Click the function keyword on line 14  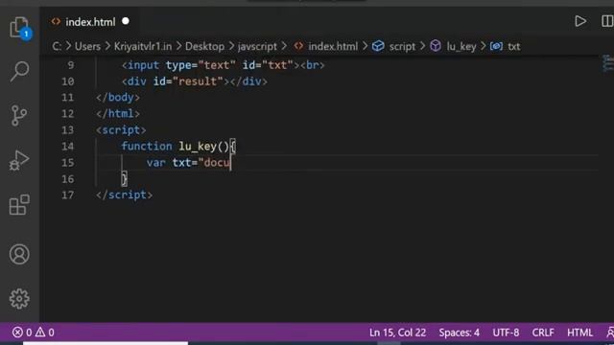coord(147,147)
